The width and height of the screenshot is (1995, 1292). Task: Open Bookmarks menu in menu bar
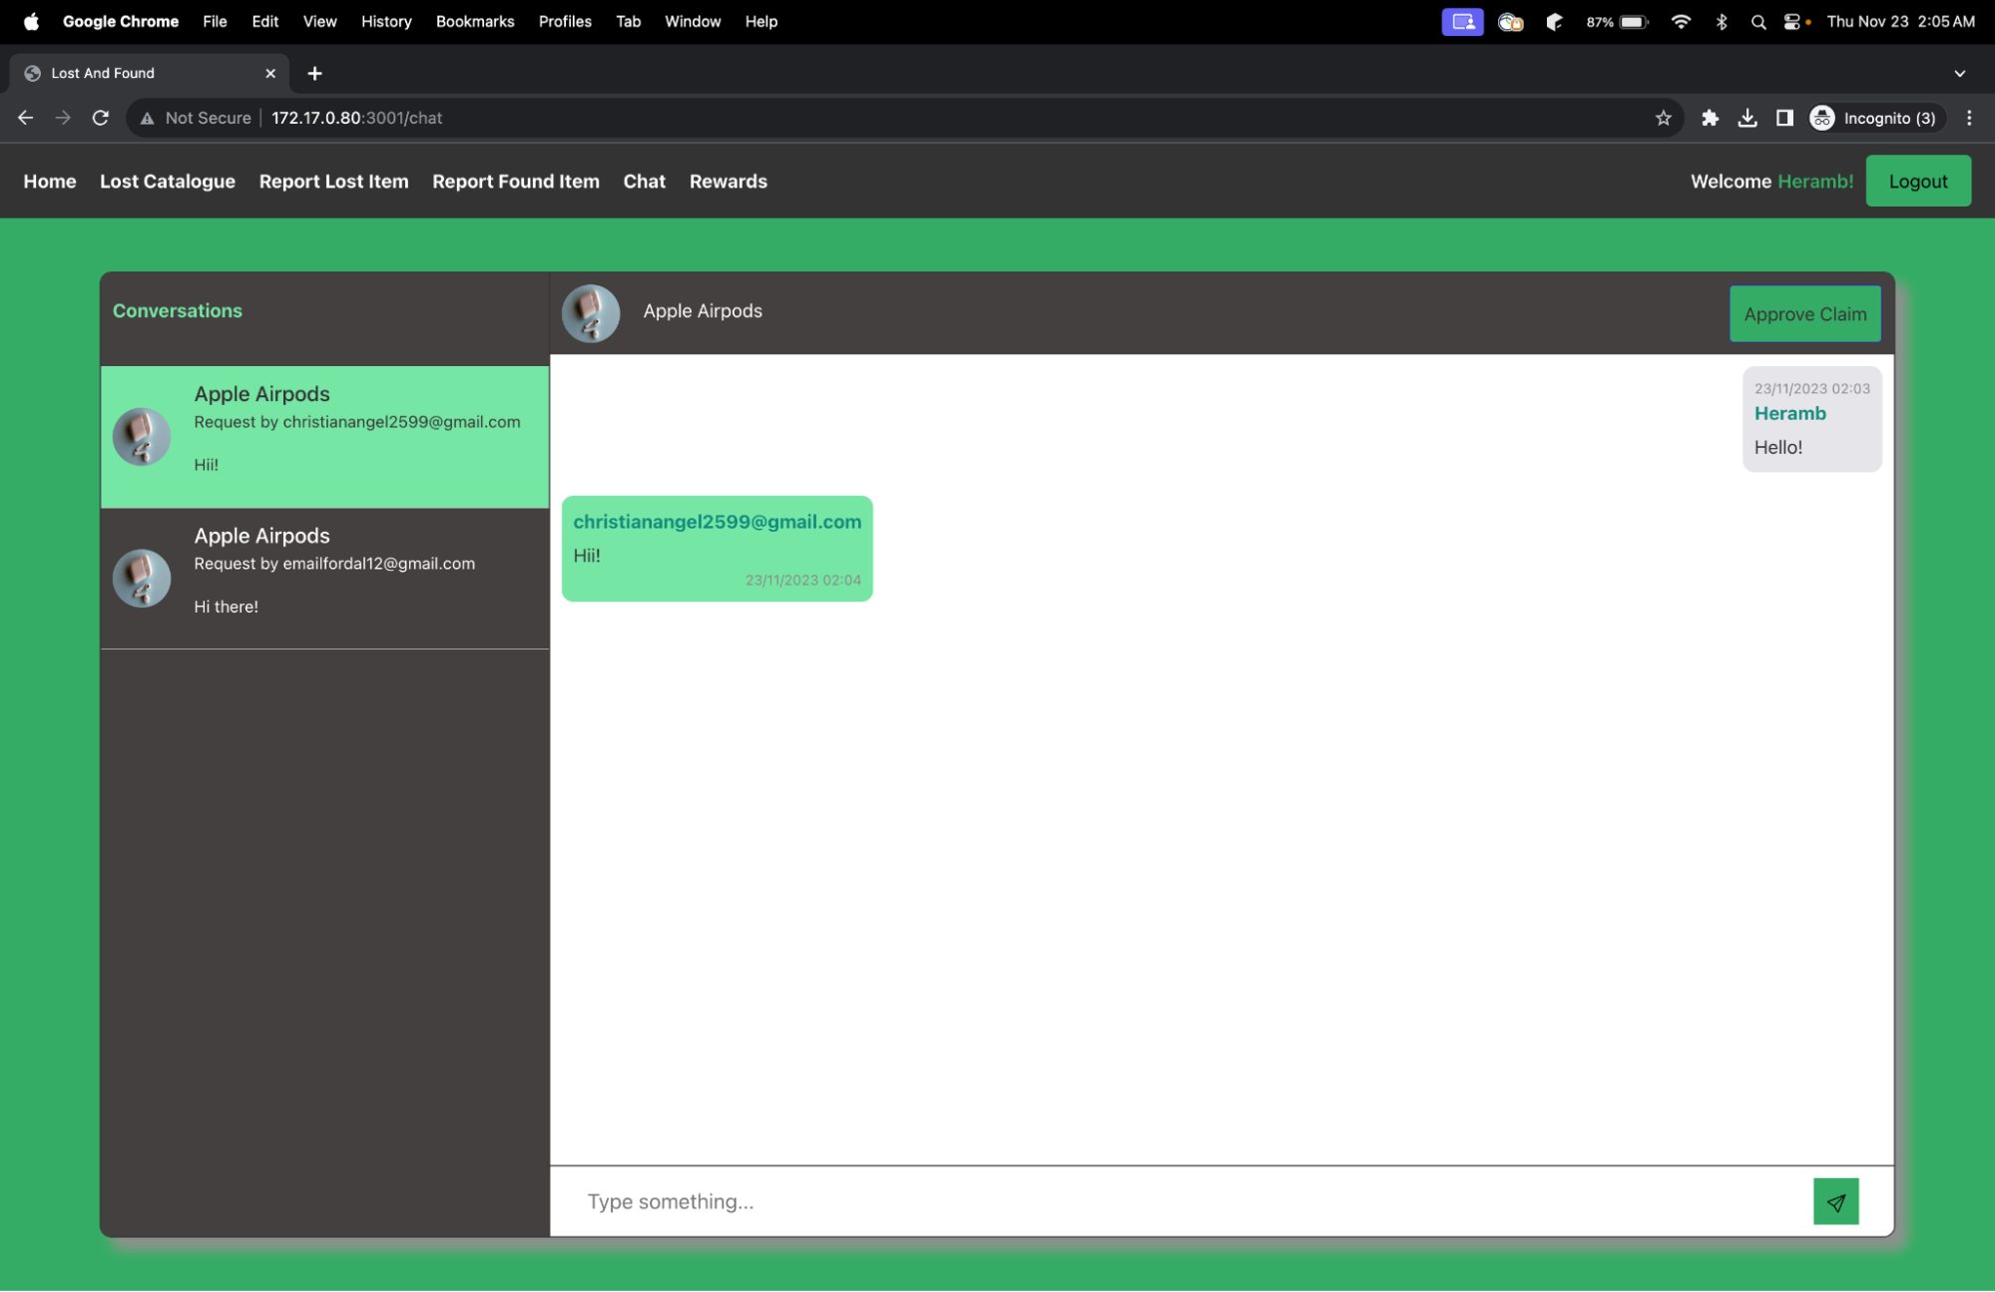(x=475, y=22)
